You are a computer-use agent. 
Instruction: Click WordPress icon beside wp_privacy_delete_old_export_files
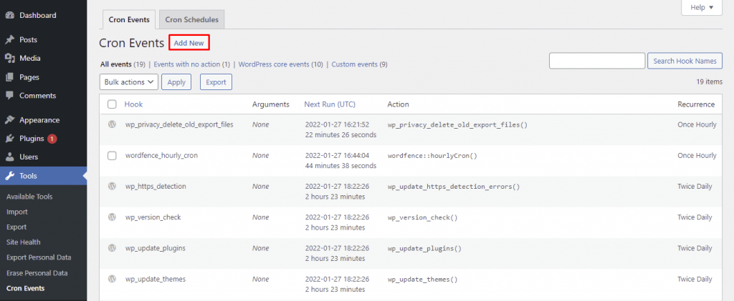point(112,124)
